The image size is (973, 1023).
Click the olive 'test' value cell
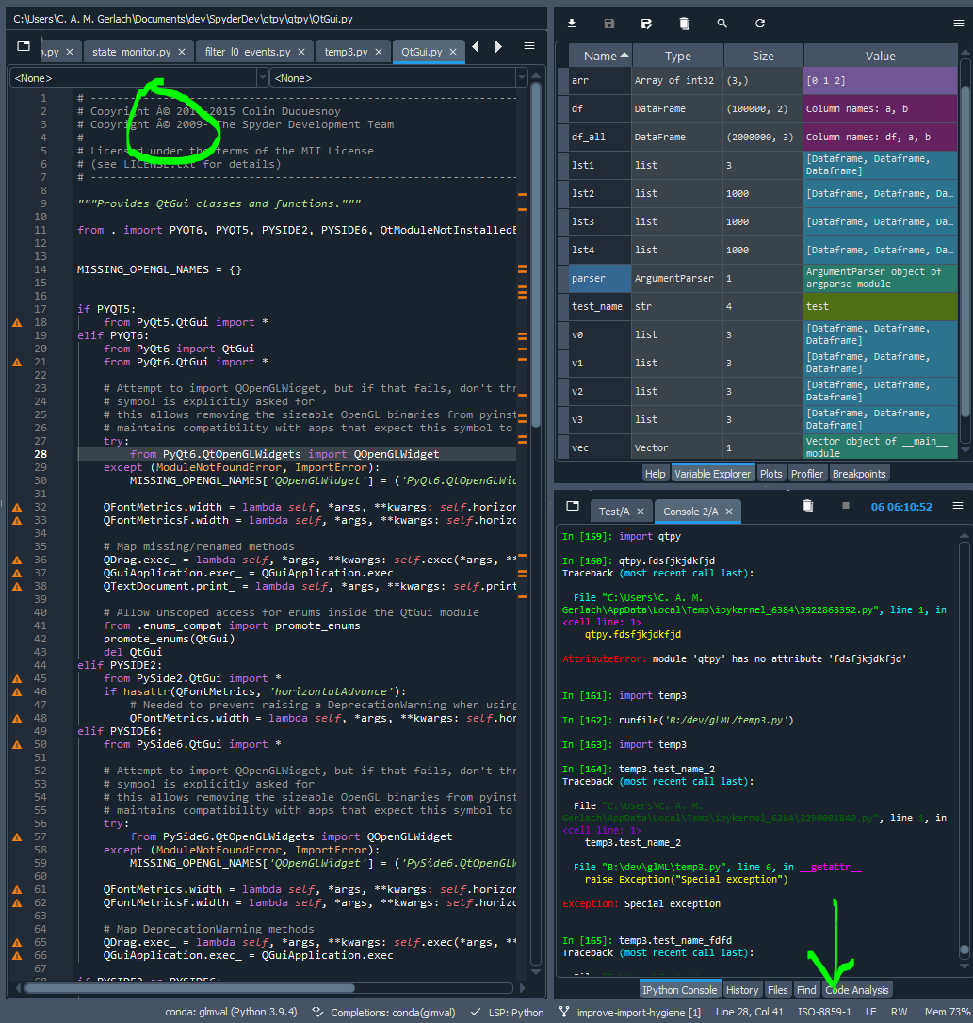(x=881, y=306)
